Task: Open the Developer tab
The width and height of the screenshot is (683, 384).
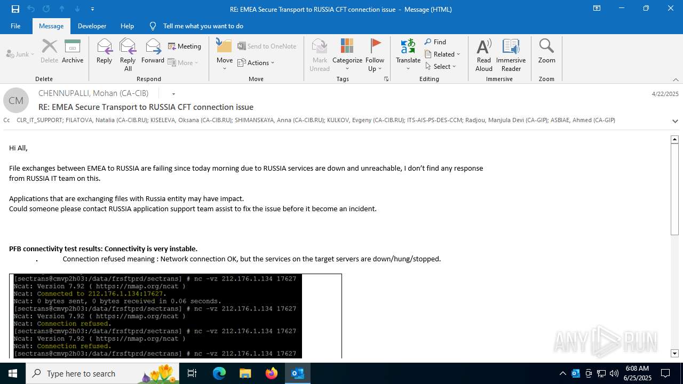Action: [92, 26]
